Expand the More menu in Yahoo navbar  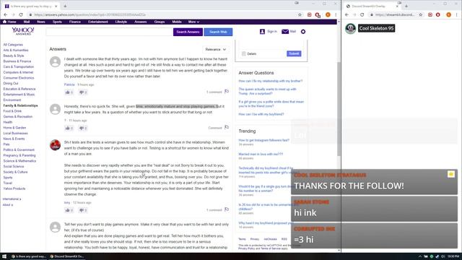click(x=193, y=22)
